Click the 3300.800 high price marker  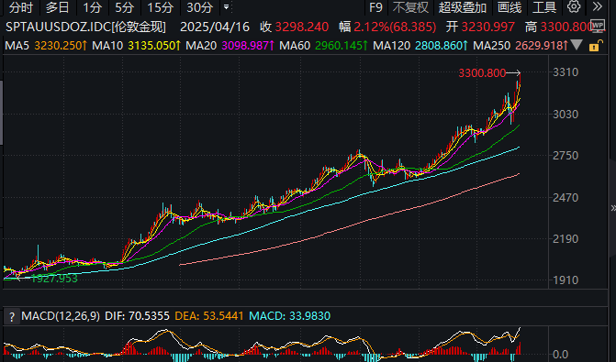click(x=482, y=73)
